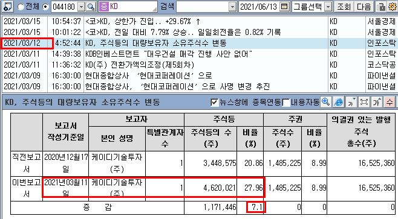The height and width of the screenshot is (219, 398).
Task: Click the fit-to-window frame icon
Action: [364, 103]
